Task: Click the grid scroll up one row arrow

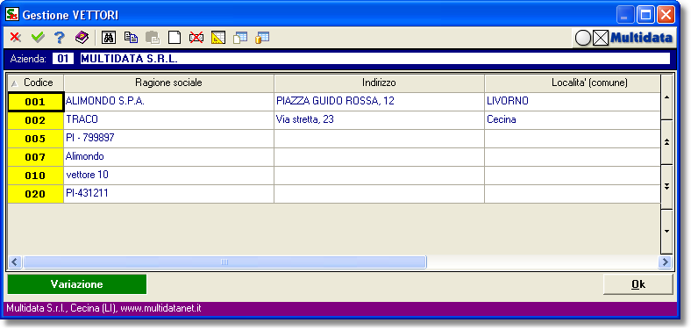Action: (666, 97)
